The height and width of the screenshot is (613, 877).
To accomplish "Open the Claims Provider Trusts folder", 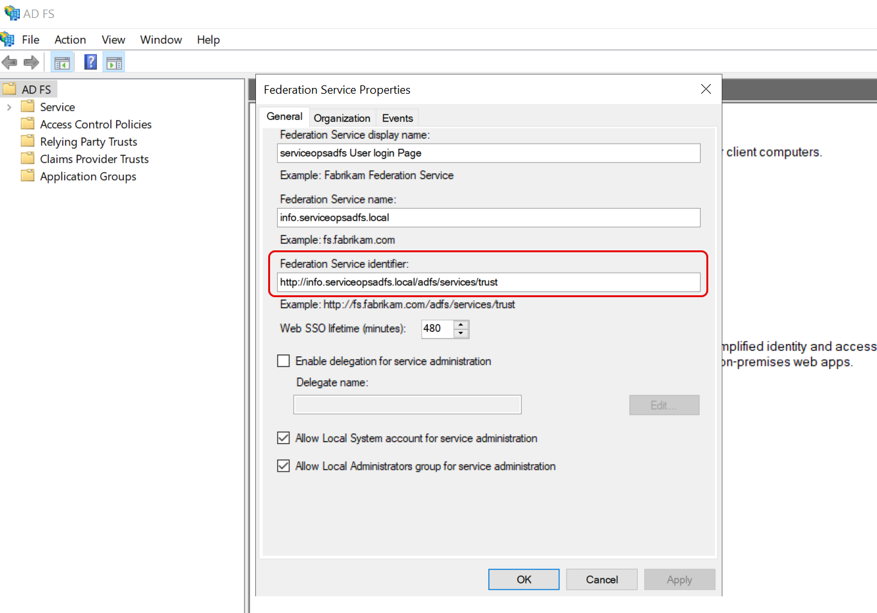I will (x=94, y=159).
